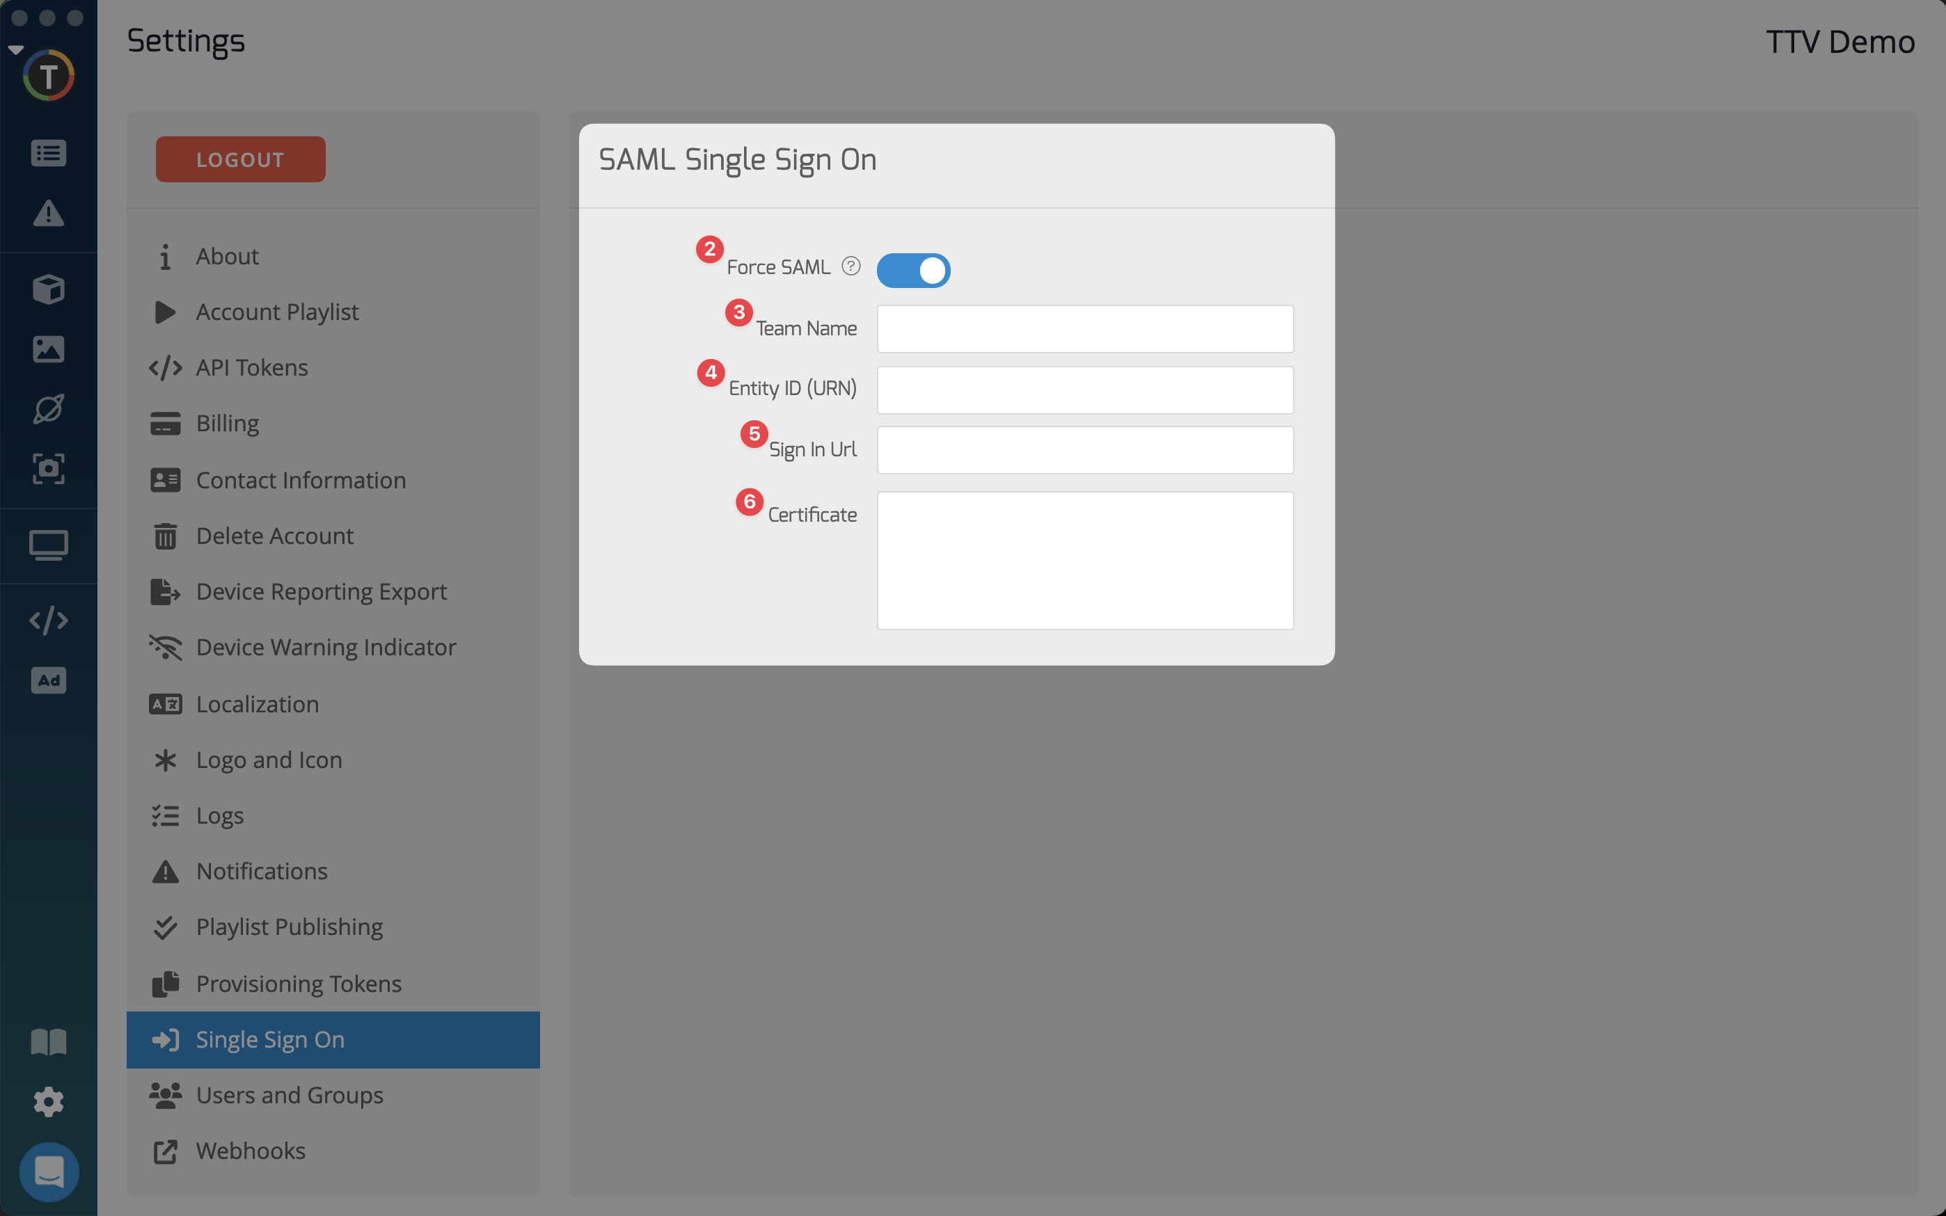Open the chat support bubble icon
Screen dimensions: 1946x1216
click(x=49, y=1171)
